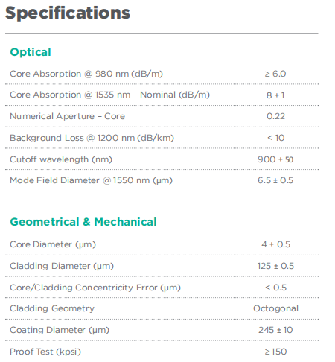Click the Specifications heading
This screenshot has width=335, height=362.
click(68, 13)
